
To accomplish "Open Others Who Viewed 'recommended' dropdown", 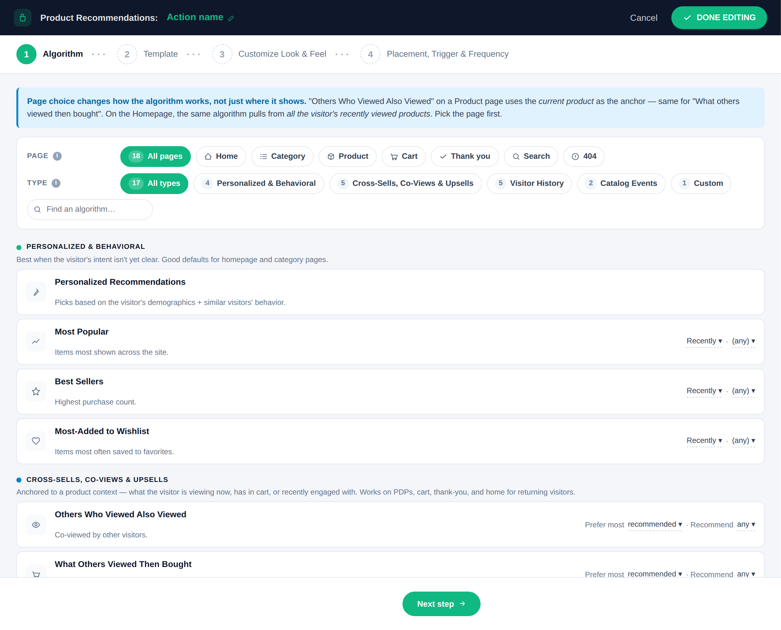I will (654, 524).
